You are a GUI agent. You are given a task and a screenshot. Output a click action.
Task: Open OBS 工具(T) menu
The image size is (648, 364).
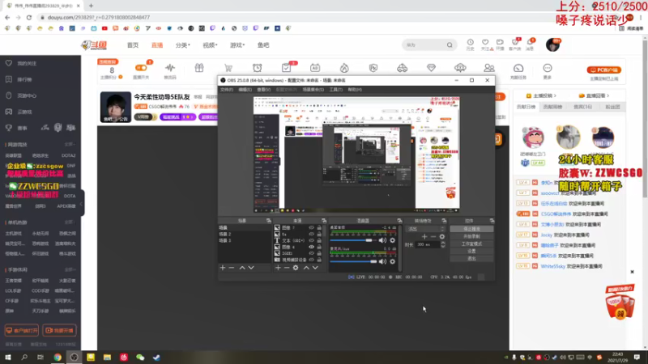[x=336, y=90]
